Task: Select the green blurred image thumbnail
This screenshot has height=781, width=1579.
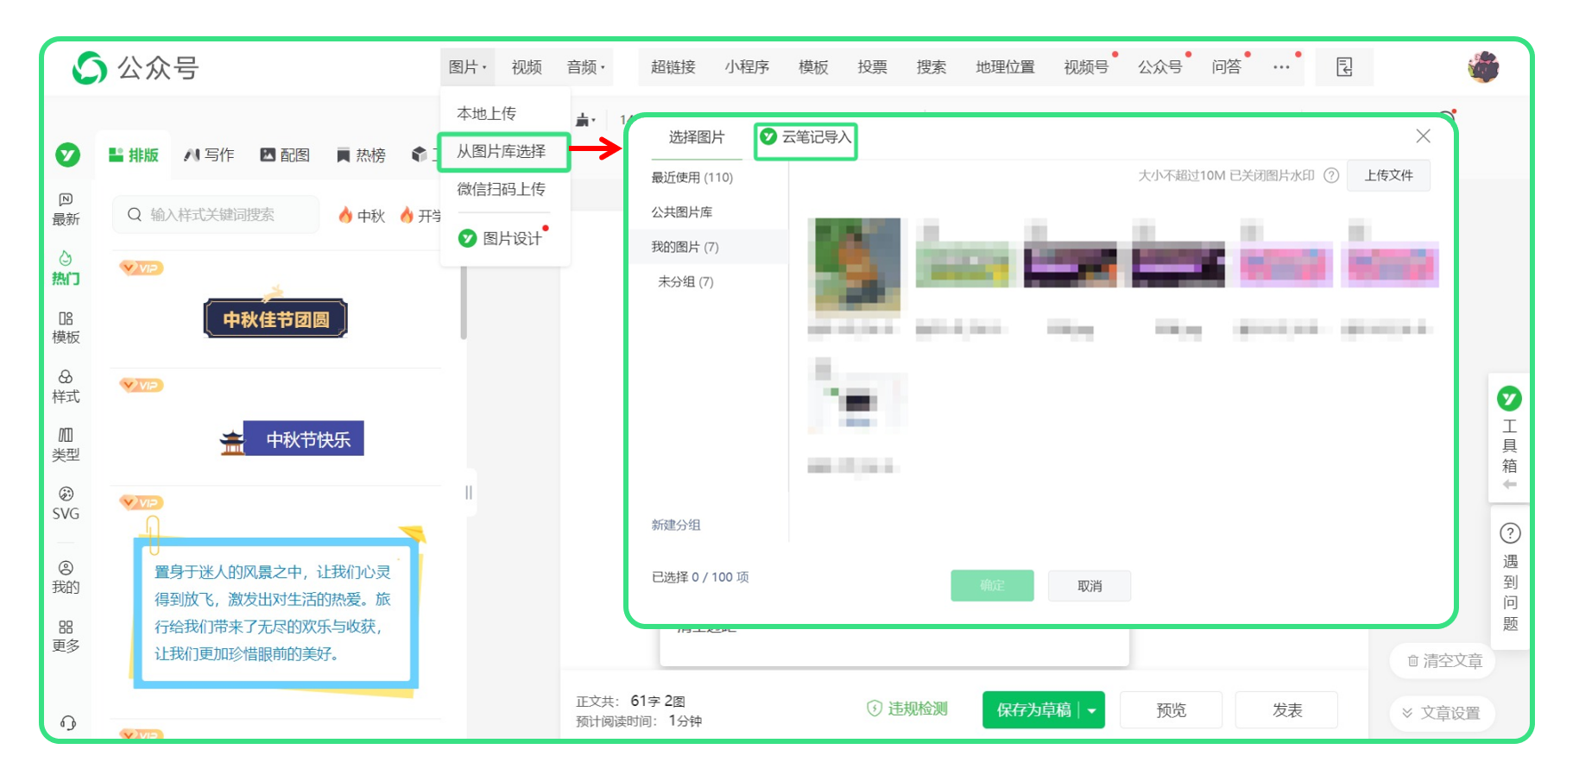Action: coord(963,264)
